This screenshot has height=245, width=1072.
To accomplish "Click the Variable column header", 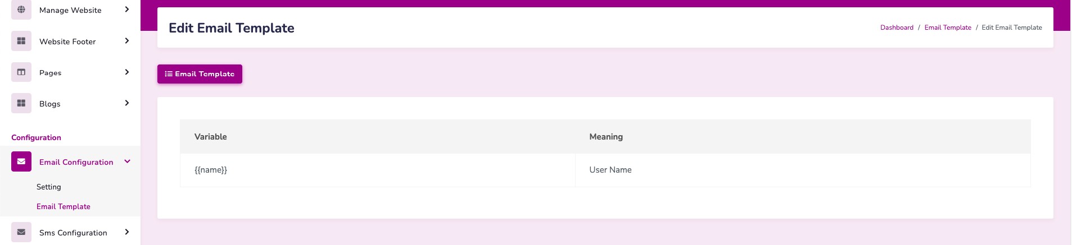I will tap(211, 137).
